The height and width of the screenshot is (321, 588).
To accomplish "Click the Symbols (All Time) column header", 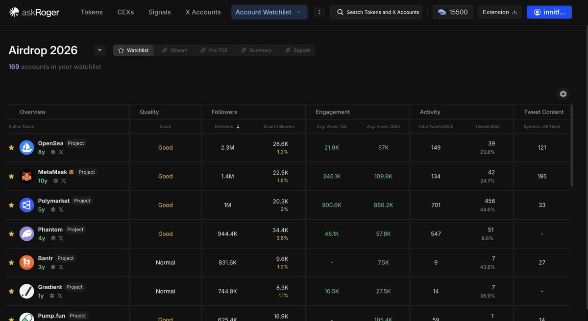I will 542,126.
